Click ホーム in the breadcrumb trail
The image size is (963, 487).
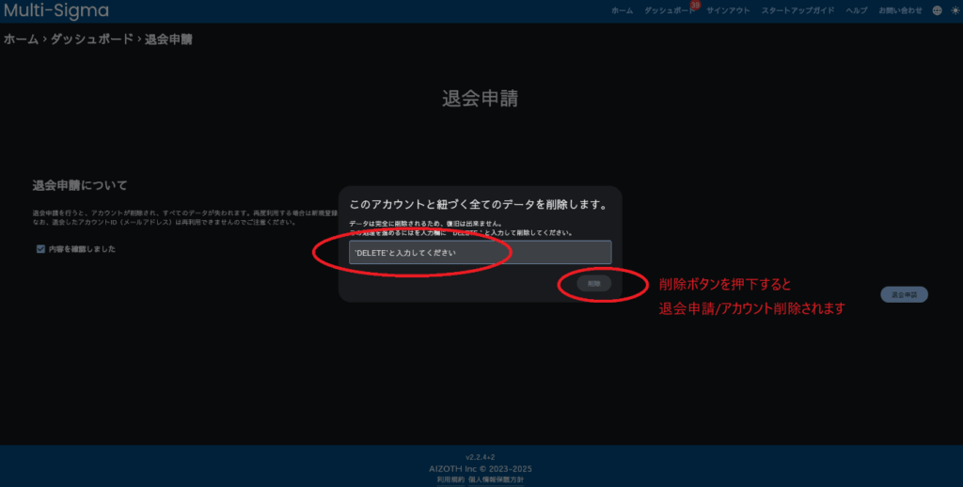tap(21, 39)
